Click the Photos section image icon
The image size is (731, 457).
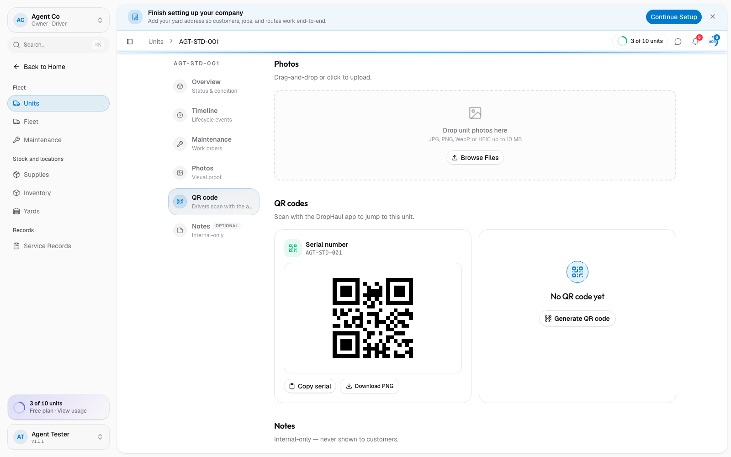point(180,173)
